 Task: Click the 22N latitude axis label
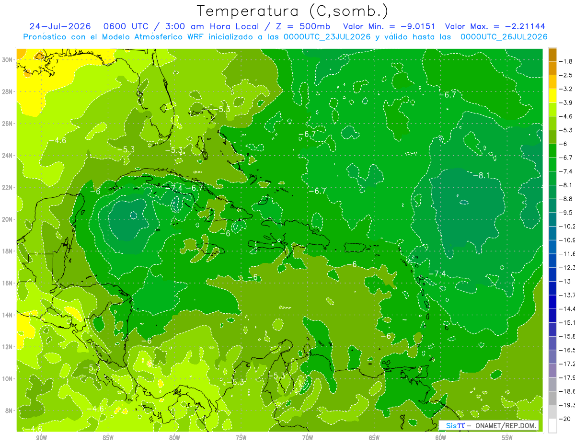pyautogui.click(x=8, y=187)
